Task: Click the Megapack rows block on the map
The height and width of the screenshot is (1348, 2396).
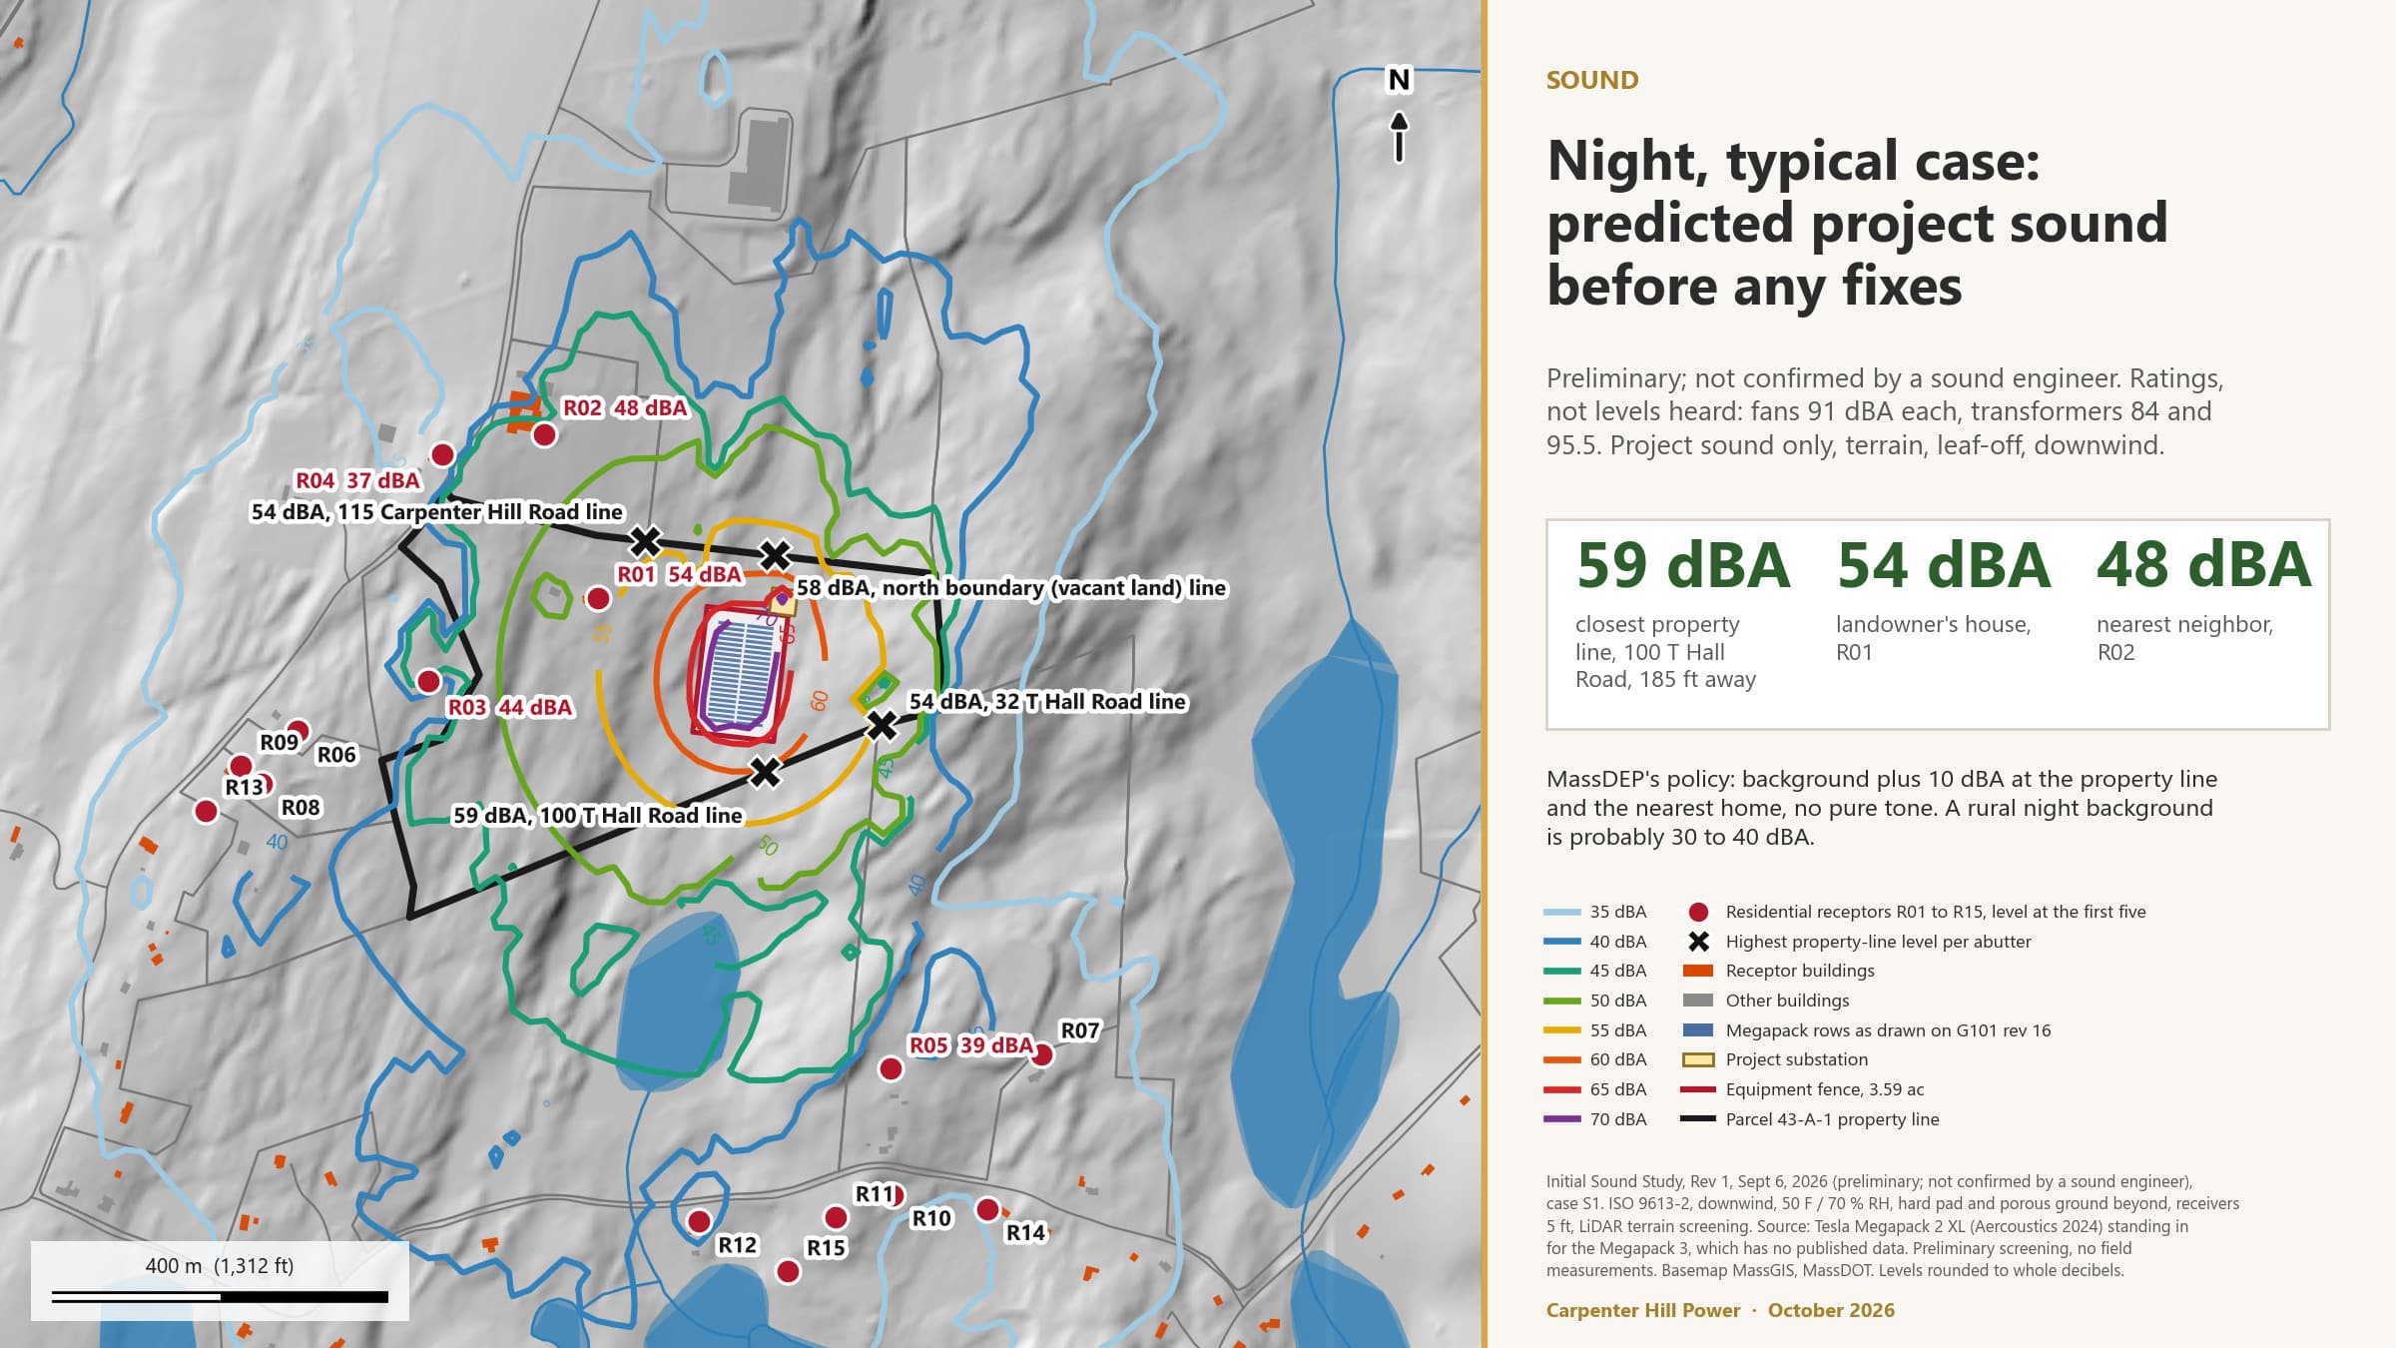Action: [x=740, y=676]
